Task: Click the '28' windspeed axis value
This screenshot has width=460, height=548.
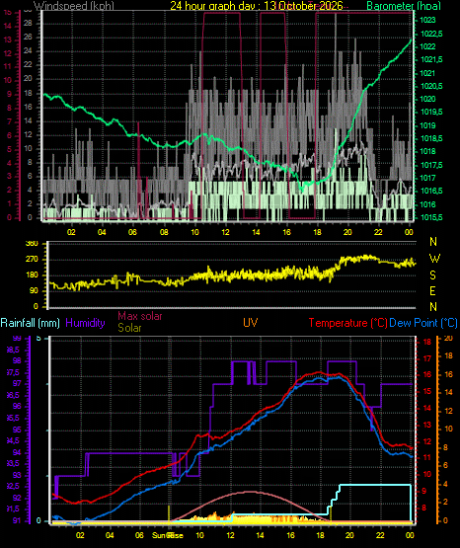Action: tap(28, 23)
